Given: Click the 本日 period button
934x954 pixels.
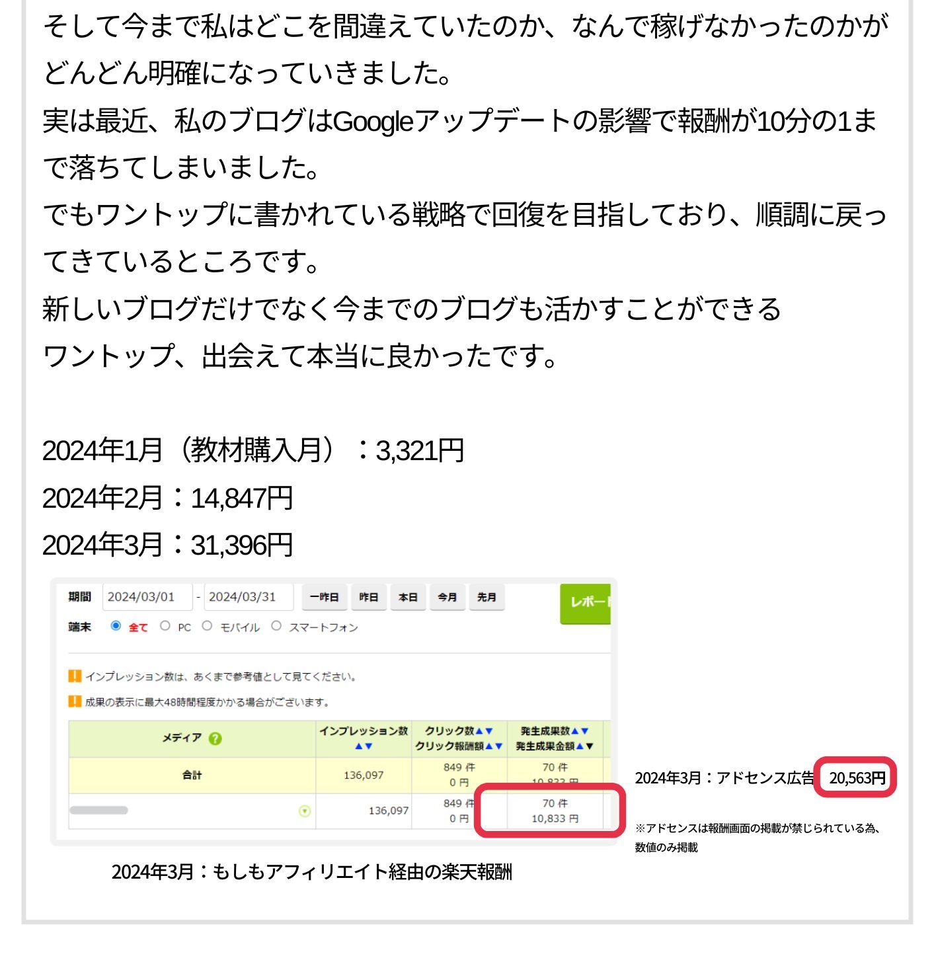Looking at the screenshot, I should click(408, 597).
